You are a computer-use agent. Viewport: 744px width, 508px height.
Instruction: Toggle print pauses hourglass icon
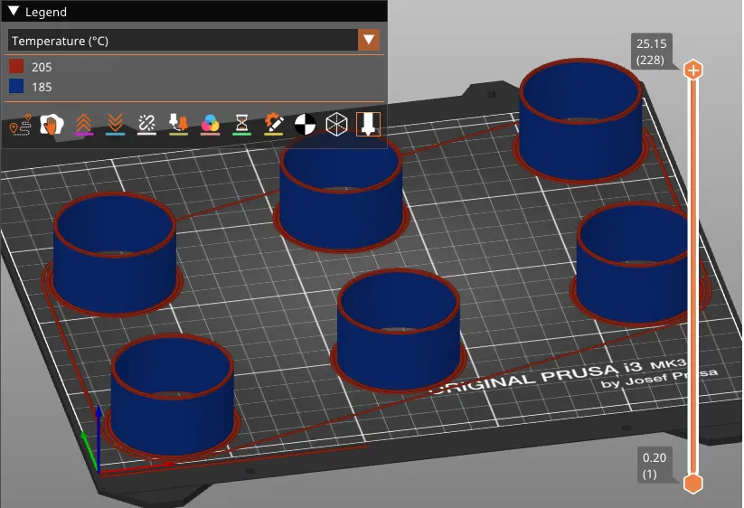(x=241, y=125)
